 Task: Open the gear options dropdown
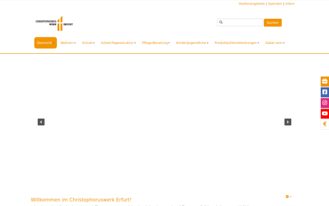pos(288,197)
